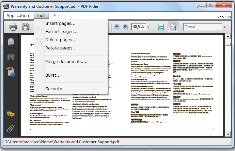Open the question mark help menu
This screenshot has height=151, width=235.
coord(54,16)
